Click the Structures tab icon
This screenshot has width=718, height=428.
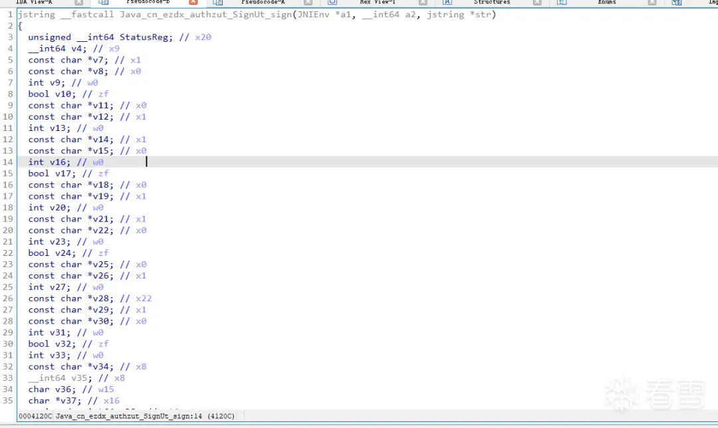click(447, 2)
